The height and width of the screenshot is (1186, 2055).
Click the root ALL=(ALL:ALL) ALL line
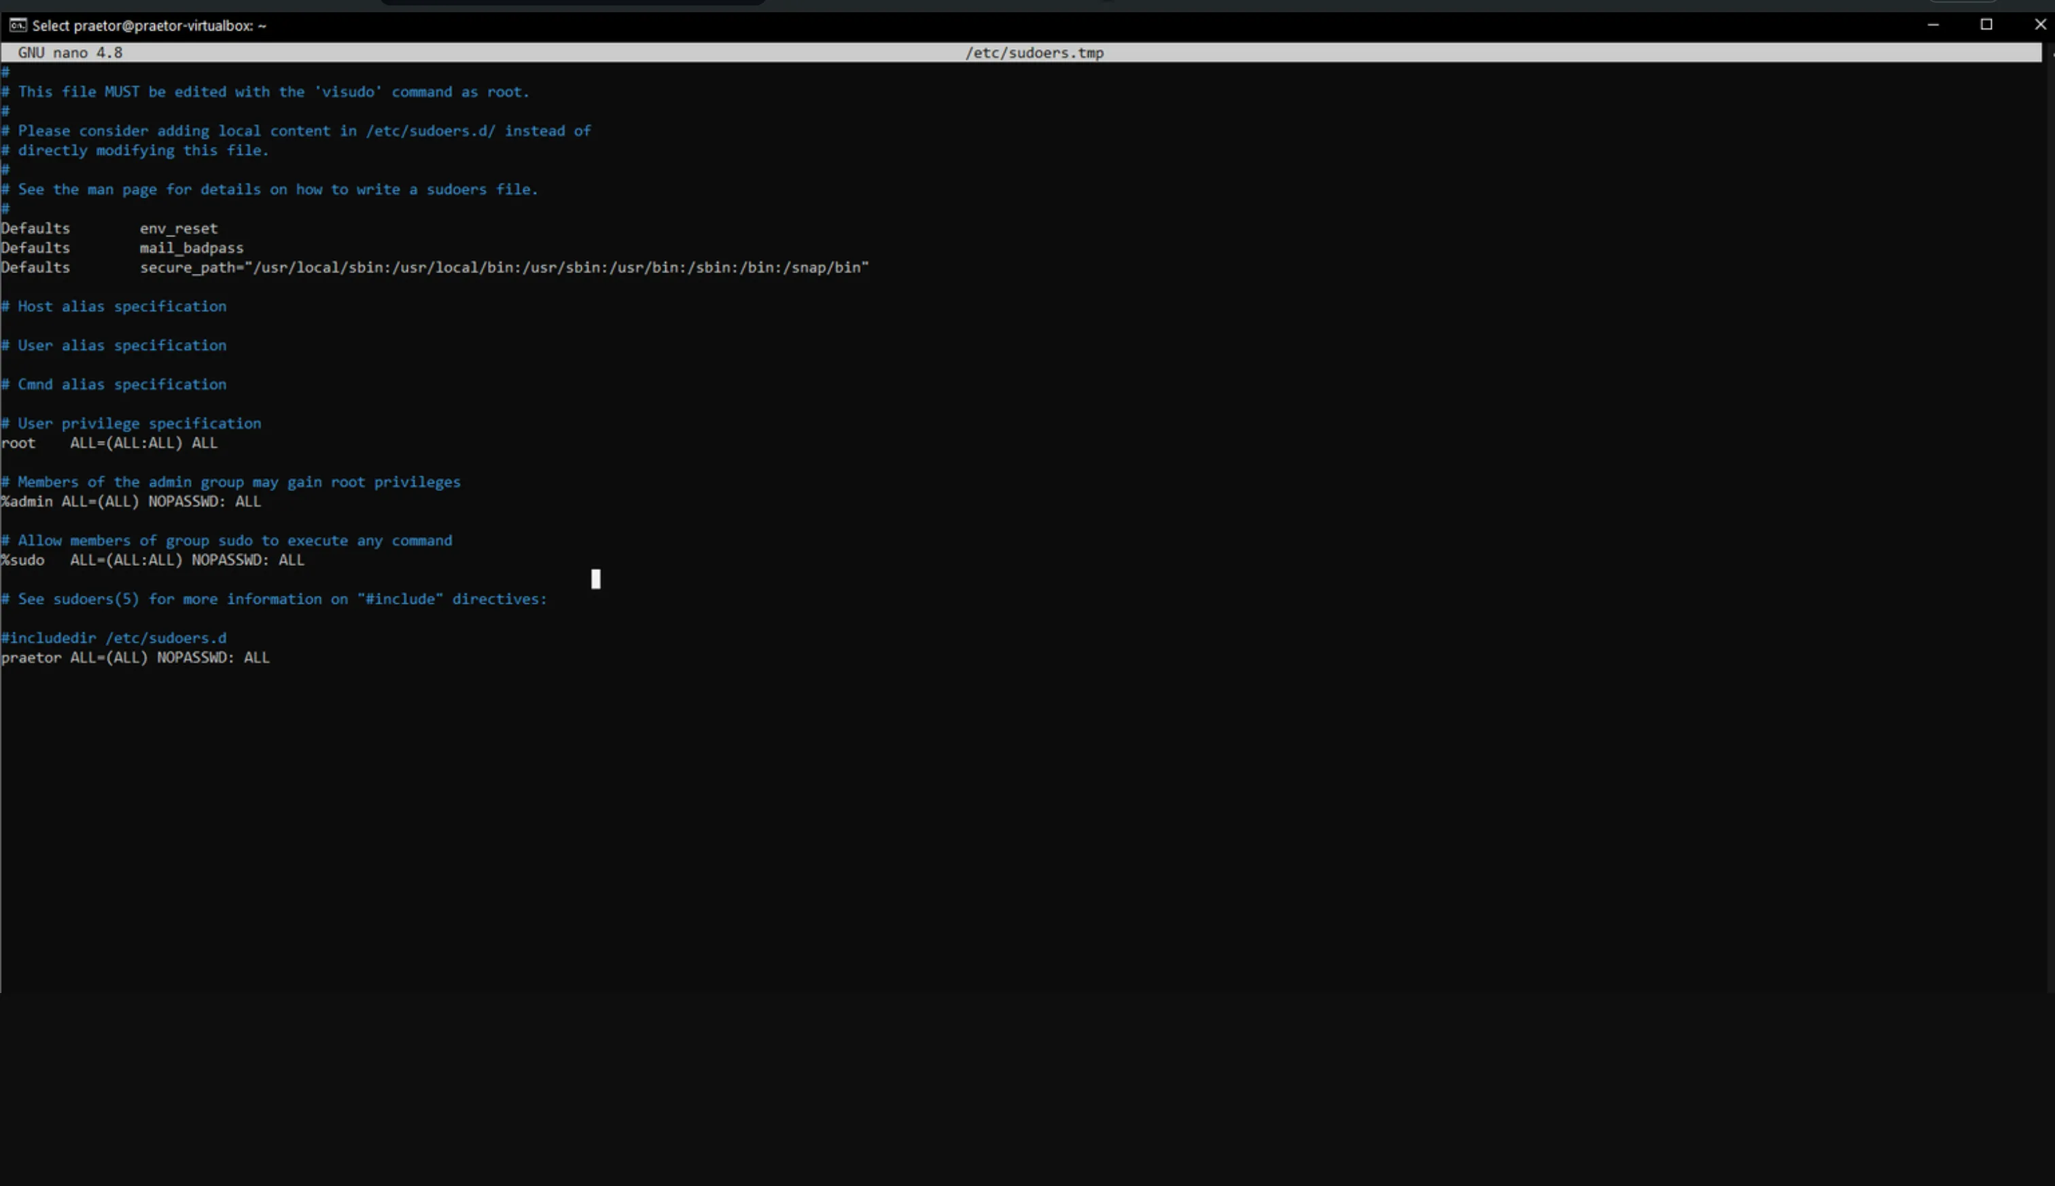(109, 443)
